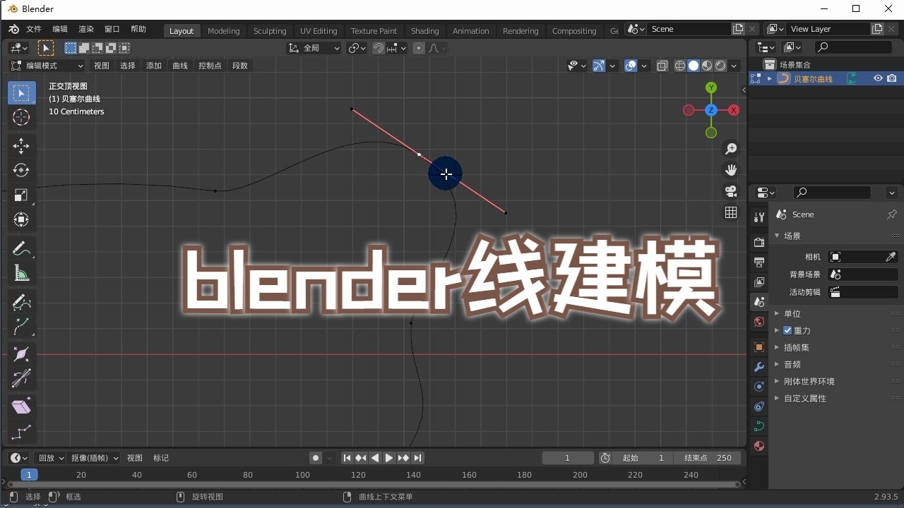Toggle auto keying record button
Viewport: 904px width, 508px height.
(x=316, y=458)
